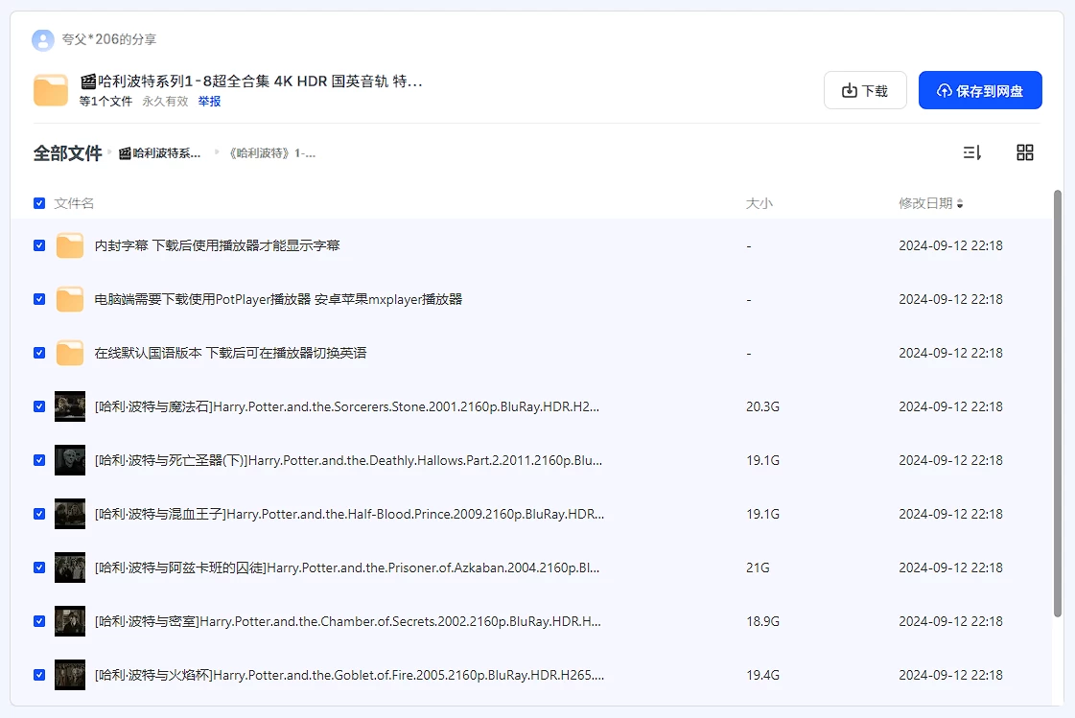Open the PotPlayer instructions folder icon
Image resolution: width=1075 pixels, height=718 pixels.
pyautogui.click(x=70, y=299)
